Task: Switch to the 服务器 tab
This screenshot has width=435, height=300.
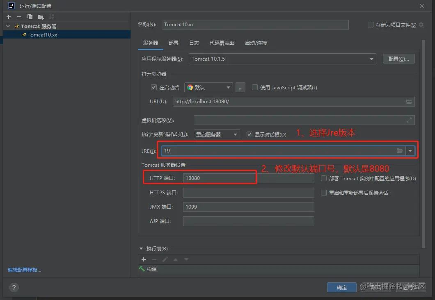Action: (150, 43)
